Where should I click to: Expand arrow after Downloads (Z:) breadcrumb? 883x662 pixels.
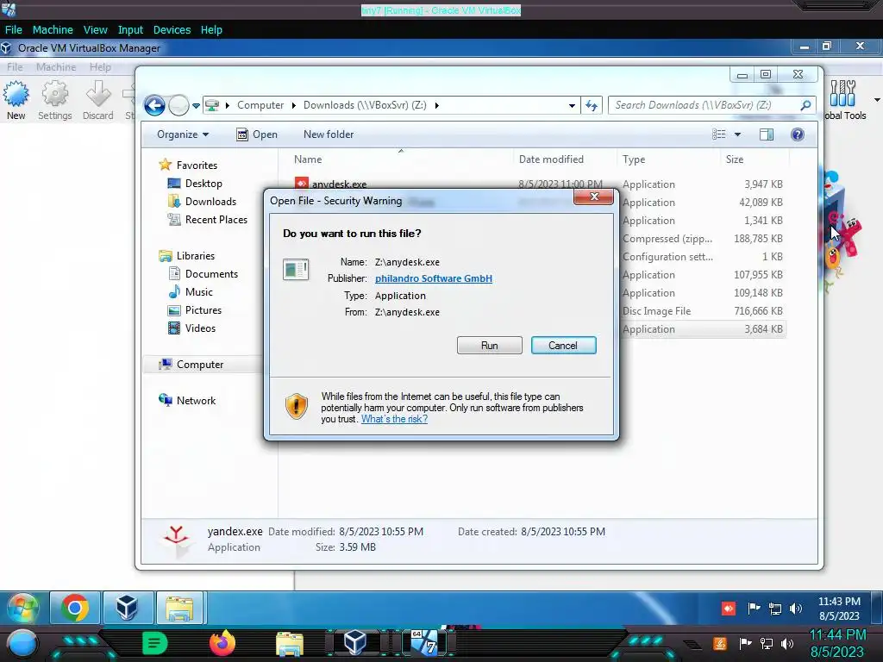pos(436,105)
